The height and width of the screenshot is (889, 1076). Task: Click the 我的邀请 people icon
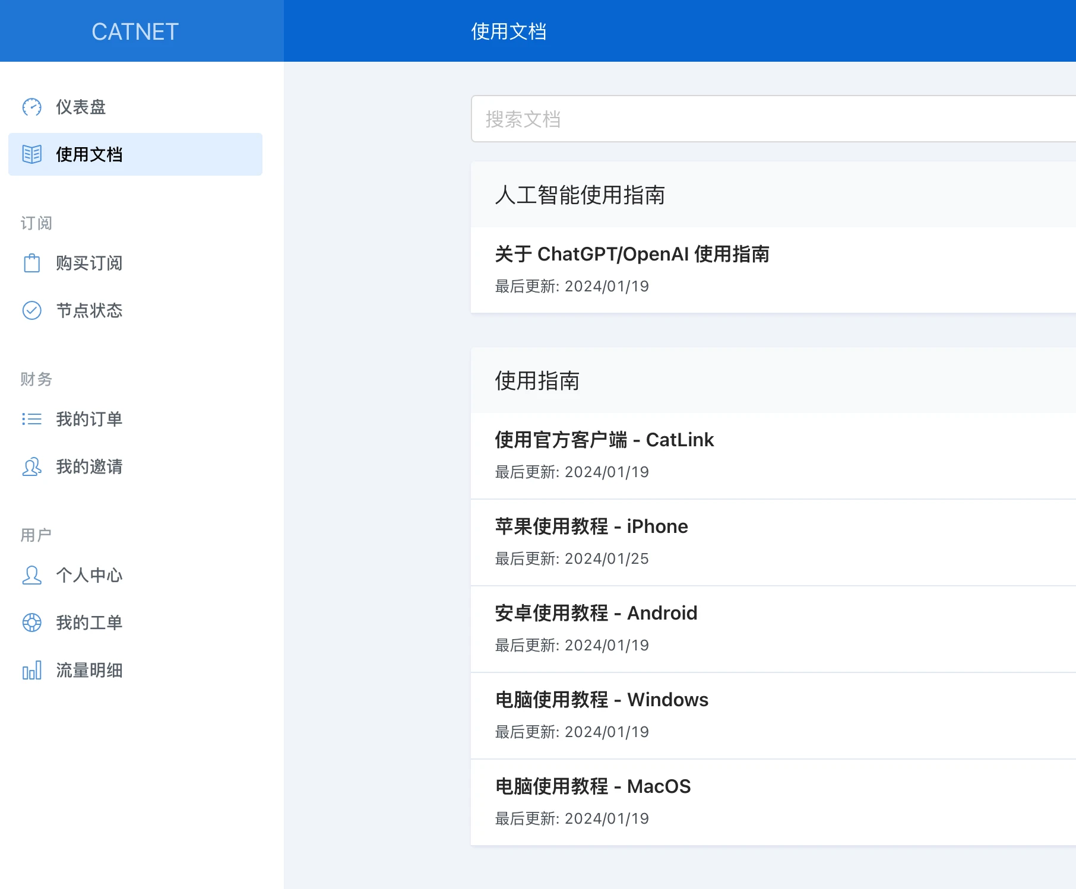[31, 467]
